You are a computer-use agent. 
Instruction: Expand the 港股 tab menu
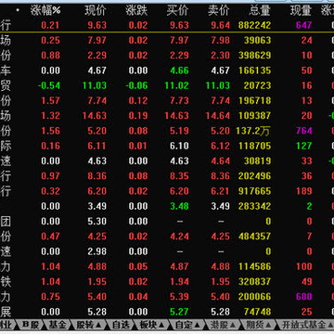pyautogui.click(x=224, y=325)
